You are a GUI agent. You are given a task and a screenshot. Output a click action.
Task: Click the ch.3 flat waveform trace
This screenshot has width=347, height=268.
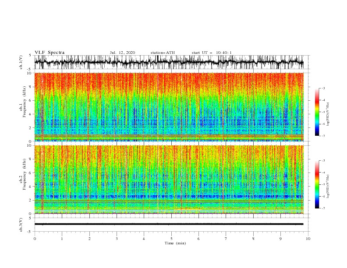click(169, 224)
